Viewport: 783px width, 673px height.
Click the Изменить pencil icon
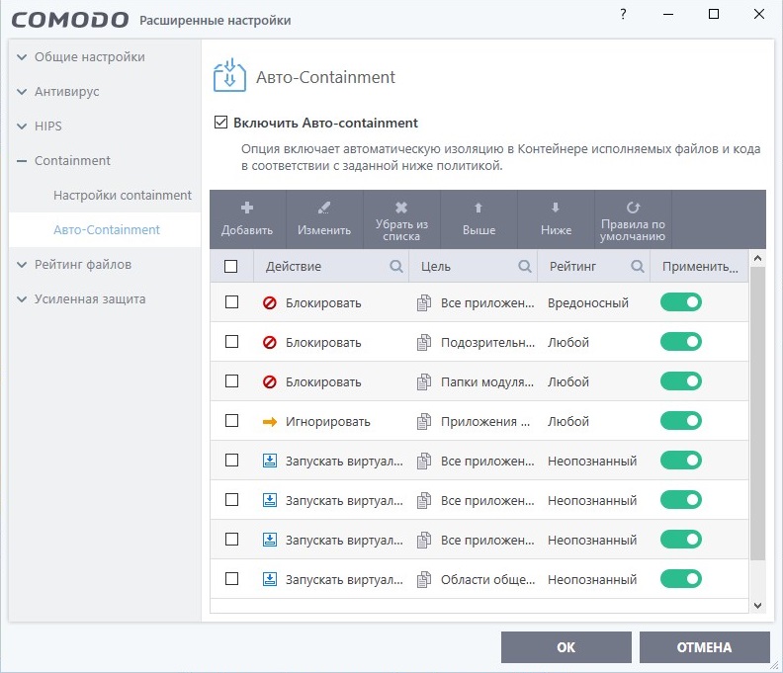click(x=324, y=209)
